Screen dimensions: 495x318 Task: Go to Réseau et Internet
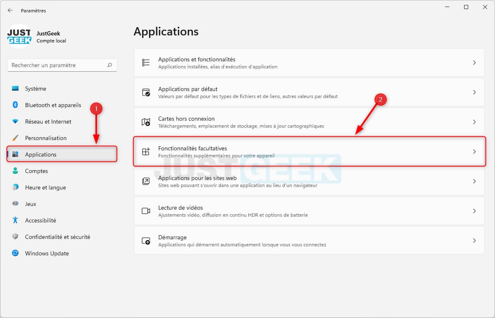62,122
